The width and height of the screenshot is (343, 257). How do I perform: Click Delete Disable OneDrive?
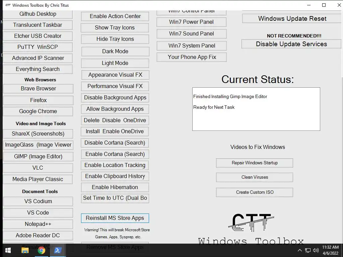[x=115, y=120]
